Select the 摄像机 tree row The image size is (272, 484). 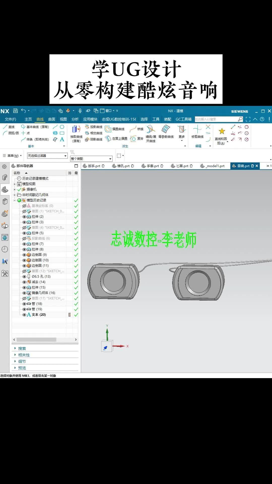pyautogui.click(x=31, y=189)
